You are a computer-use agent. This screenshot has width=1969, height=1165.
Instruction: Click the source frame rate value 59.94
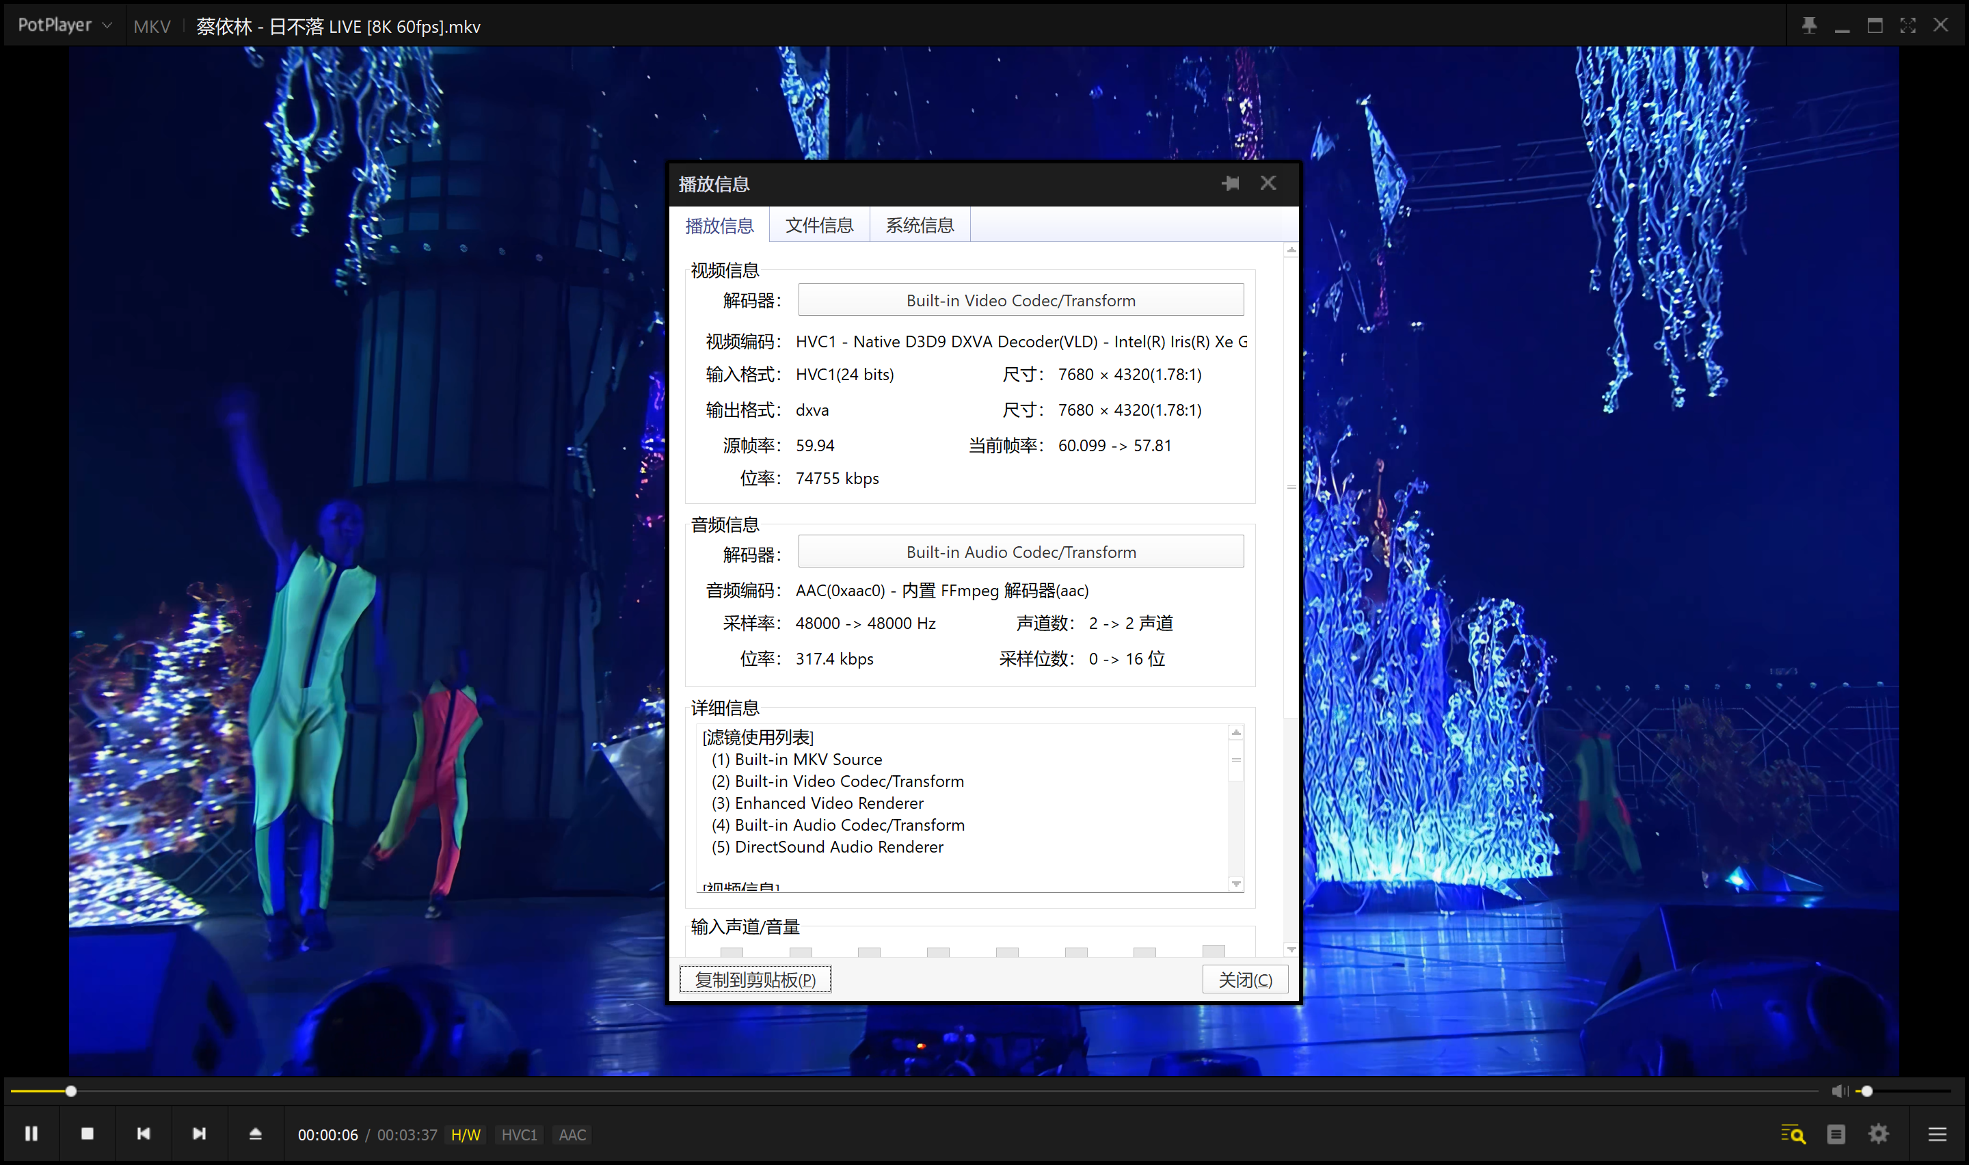click(814, 445)
